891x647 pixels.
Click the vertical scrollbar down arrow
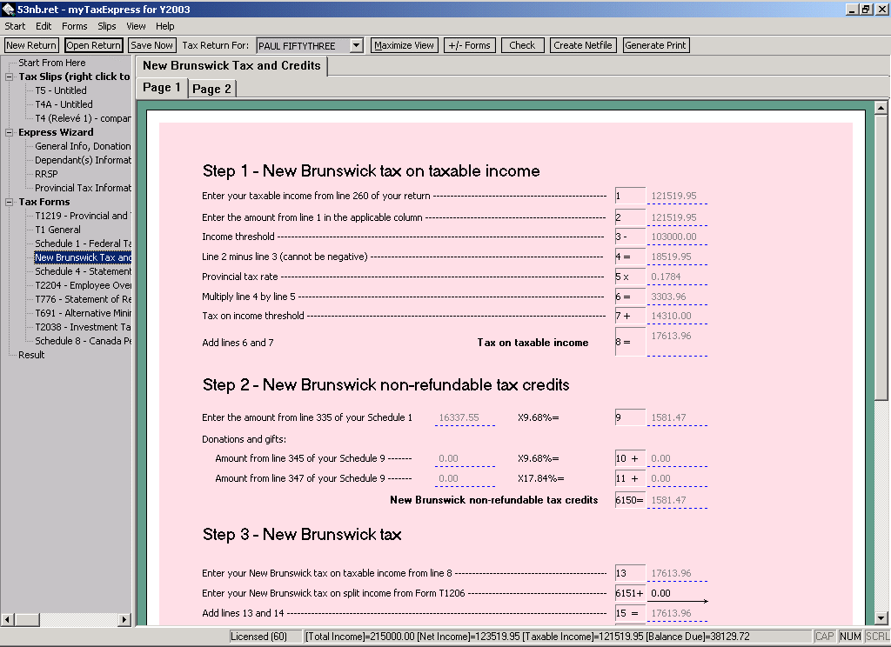coord(881,619)
